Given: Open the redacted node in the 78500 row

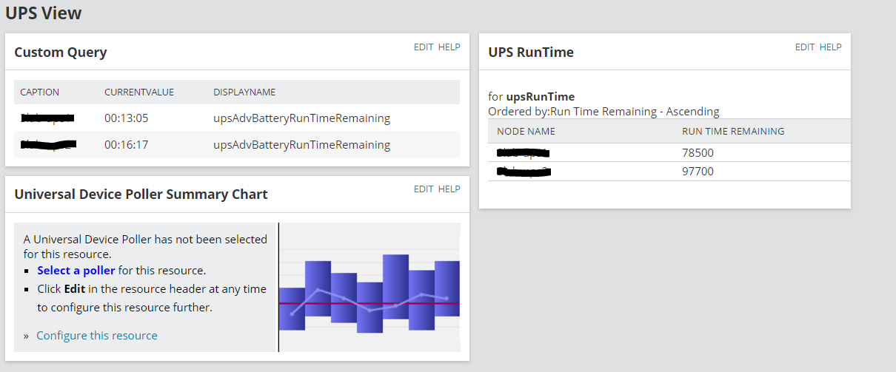Looking at the screenshot, I should (523, 153).
